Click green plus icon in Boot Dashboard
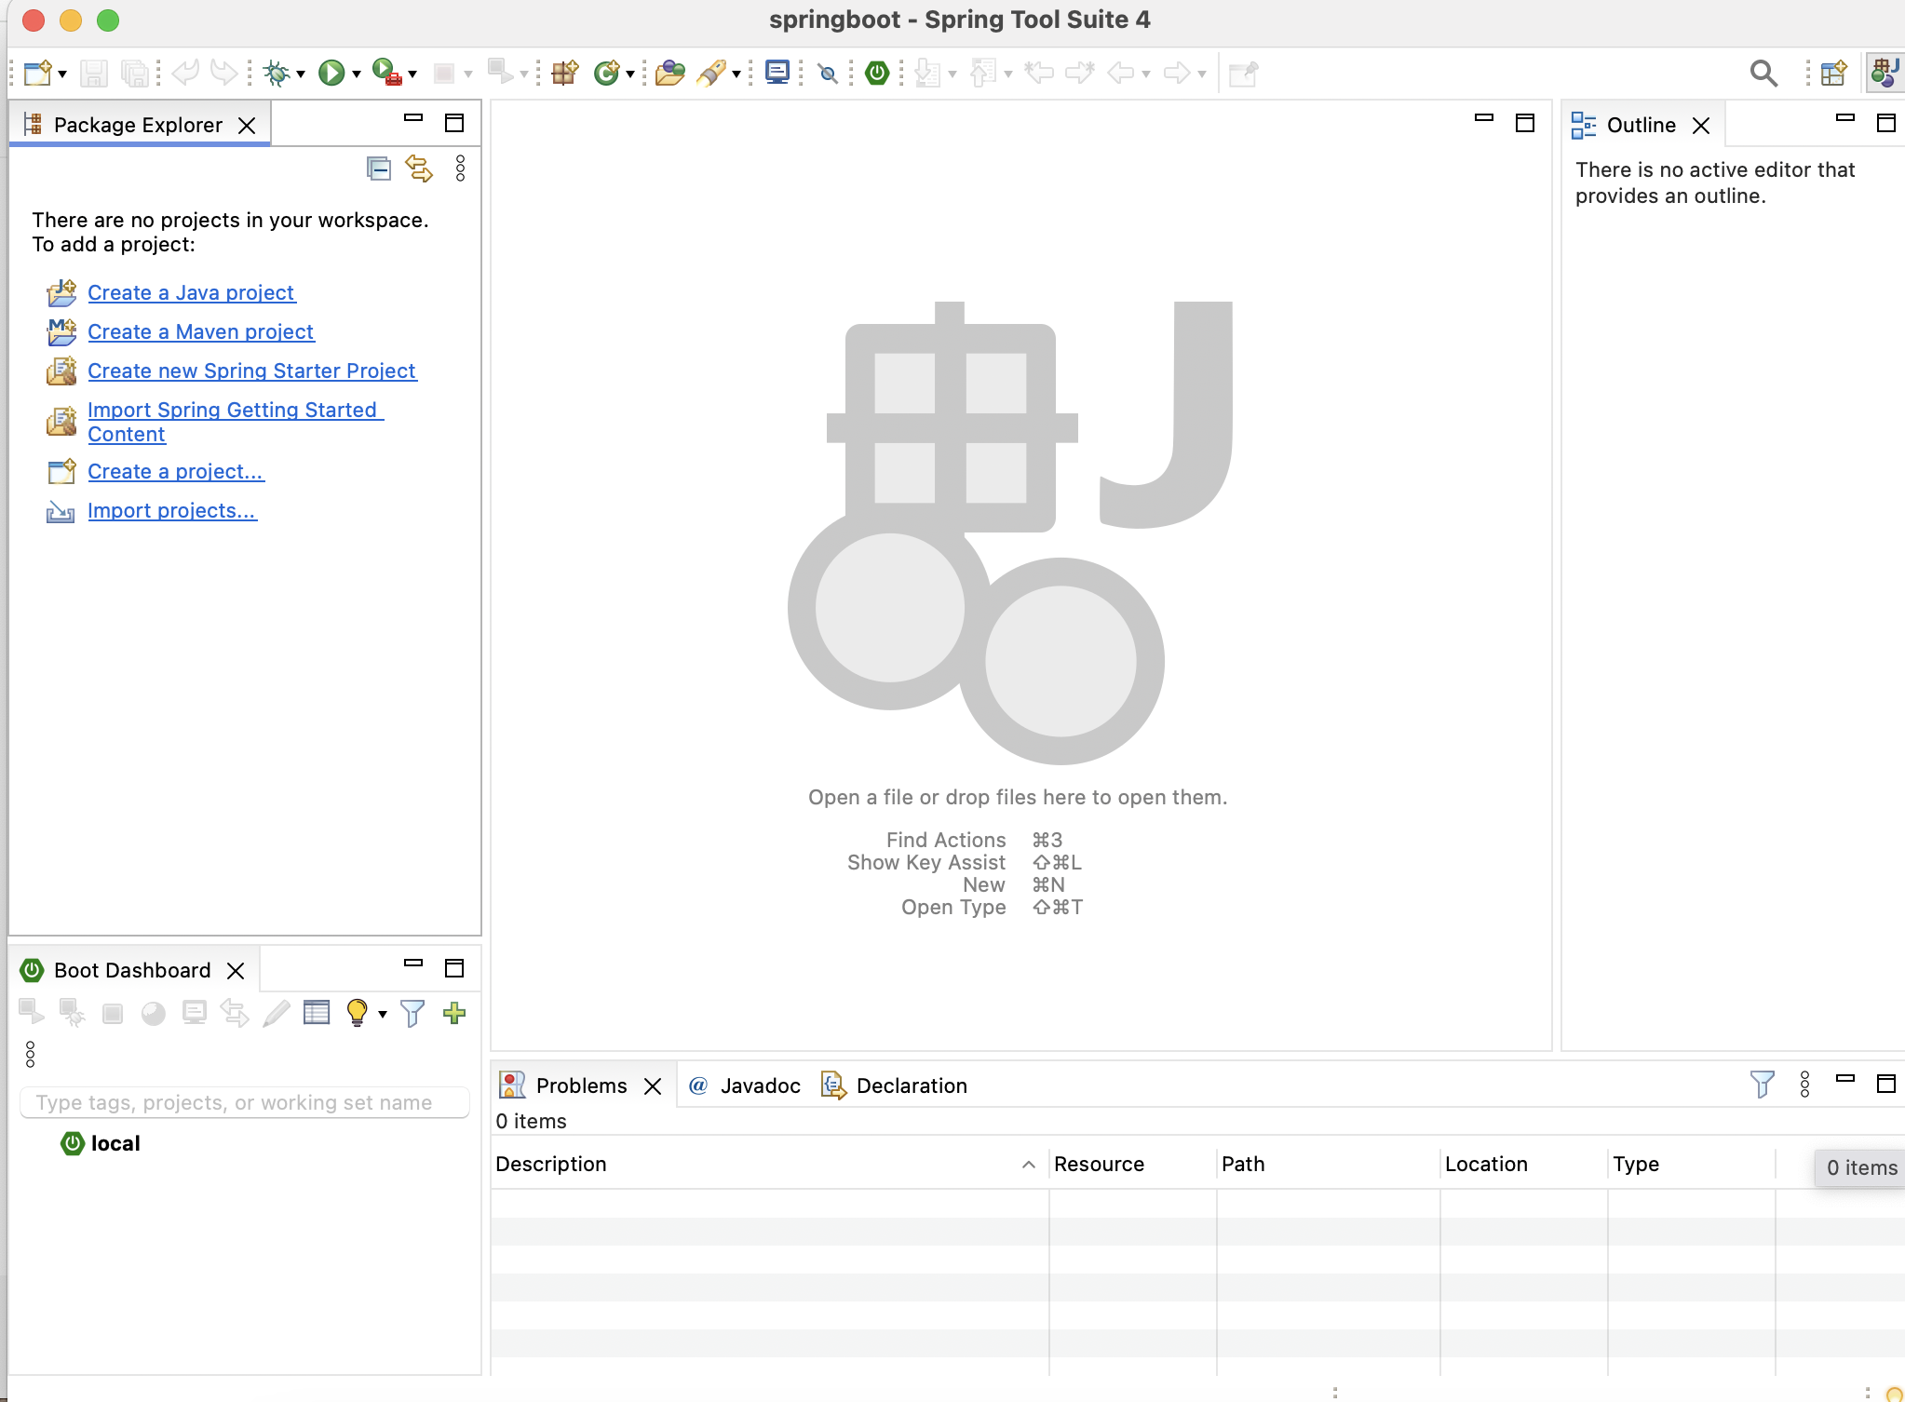The width and height of the screenshot is (1905, 1402). [454, 1013]
